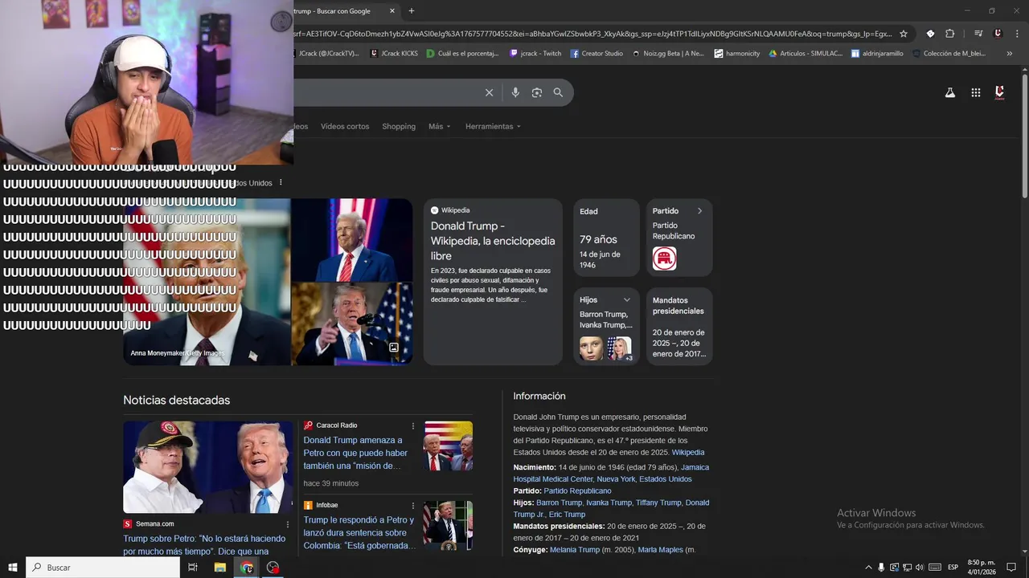Close the trump - Buscar con Google tab
Viewport: 1029px width, 578px height.
pos(392,11)
